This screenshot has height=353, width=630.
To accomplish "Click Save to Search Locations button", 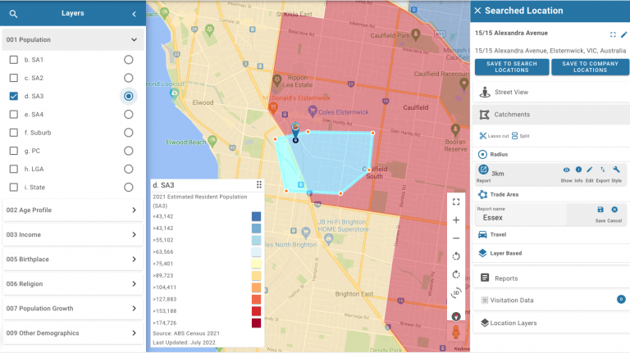I will point(511,67).
